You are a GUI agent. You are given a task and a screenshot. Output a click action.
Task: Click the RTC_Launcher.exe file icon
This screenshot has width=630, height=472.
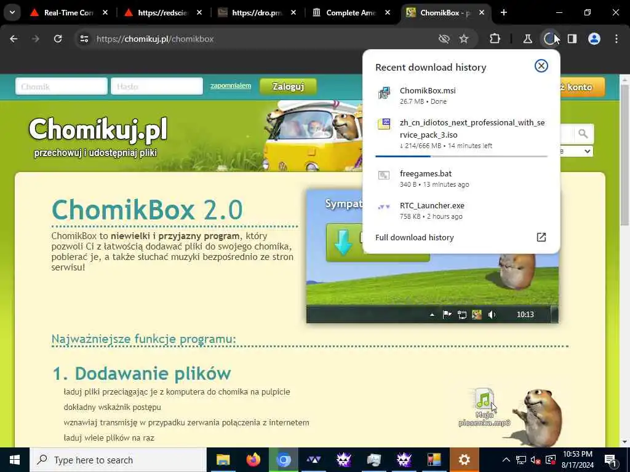(x=384, y=206)
